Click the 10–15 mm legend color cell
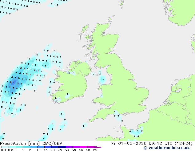The width and height of the screenshot is (195, 151). click(x=41, y=147)
